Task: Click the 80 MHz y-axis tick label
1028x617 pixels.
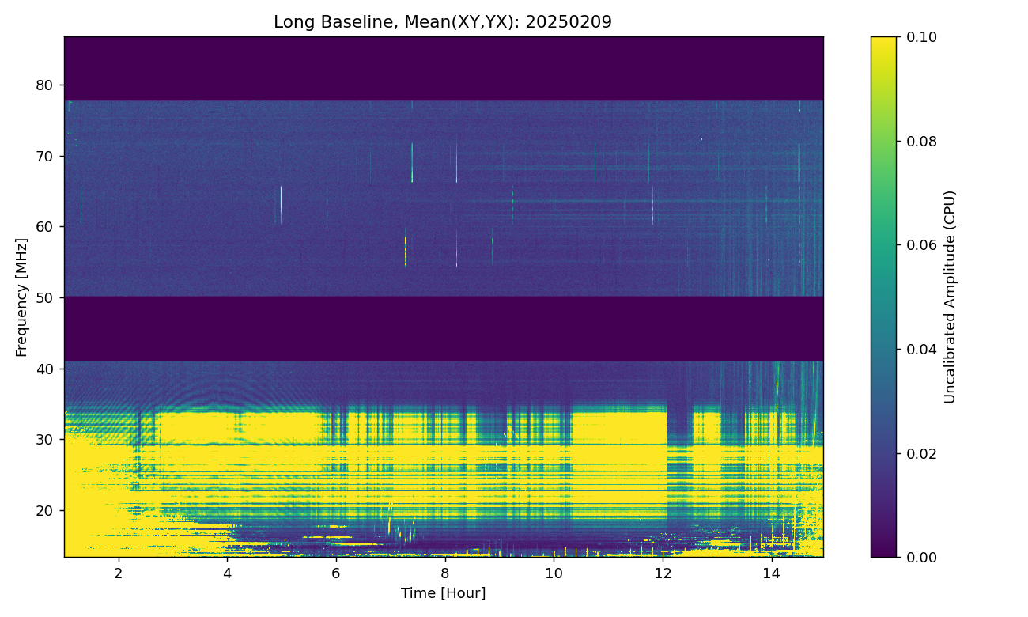Action: (x=44, y=85)
